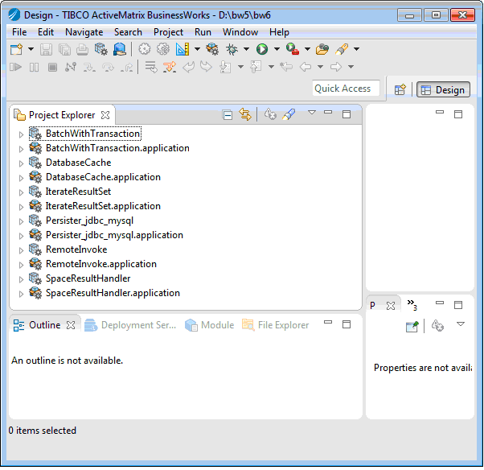The image size is (484, 470).
Task: Click the Disconnect debug icon
Action: (71, 67)
